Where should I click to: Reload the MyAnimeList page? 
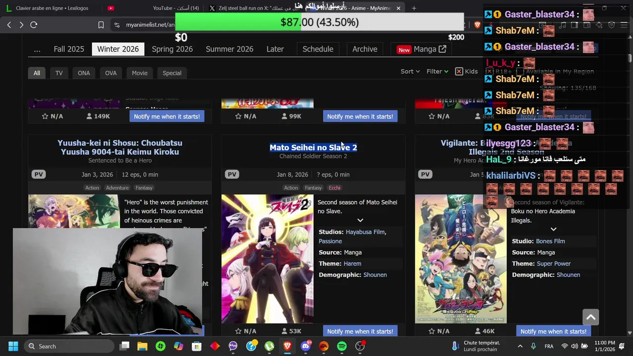[34, 25]
